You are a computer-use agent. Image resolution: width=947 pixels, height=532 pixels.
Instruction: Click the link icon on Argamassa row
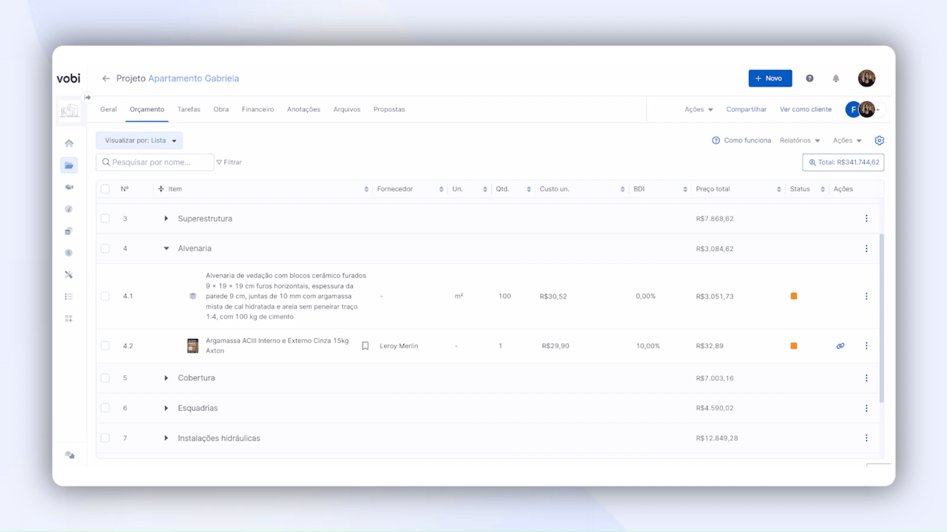[840, 346]
